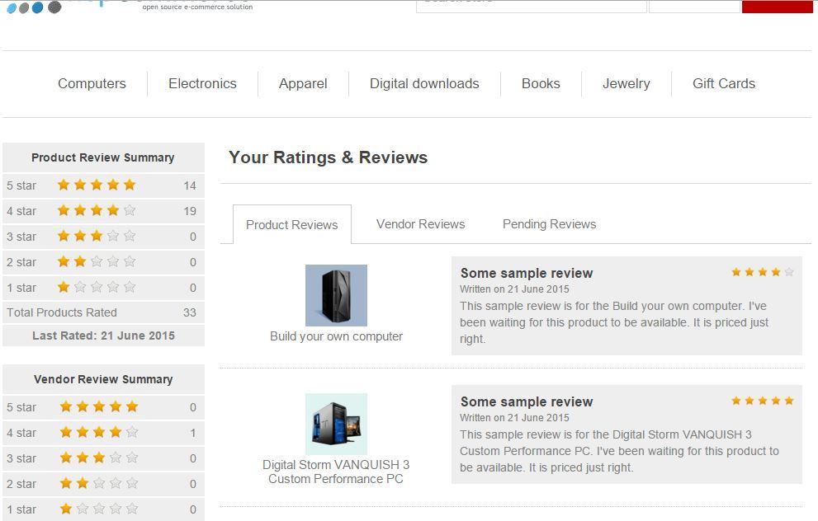The height and width of the screenshot is (521, 818).
Task: Click the red search button in header
Action: [x=777, y=6]
